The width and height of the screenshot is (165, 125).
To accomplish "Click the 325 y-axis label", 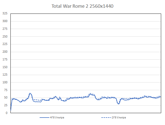I will [x=5, y=13].
